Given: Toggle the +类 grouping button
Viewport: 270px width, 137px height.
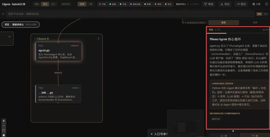Looking at the screenshot, I should coord(90,4).
